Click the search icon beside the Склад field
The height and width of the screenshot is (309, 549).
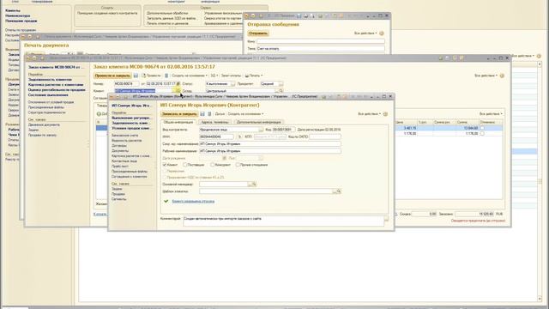281,91
